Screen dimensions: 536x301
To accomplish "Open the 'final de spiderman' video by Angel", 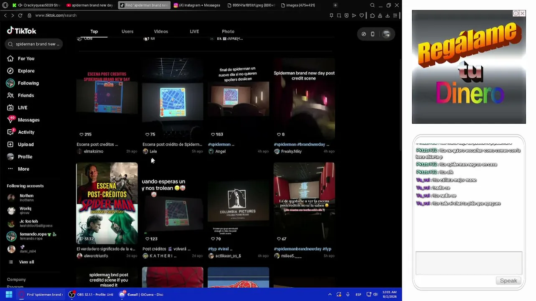I will click(x=239, y=99).
